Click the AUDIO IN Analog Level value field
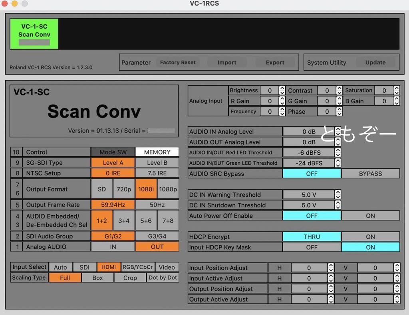 [309, 132]
